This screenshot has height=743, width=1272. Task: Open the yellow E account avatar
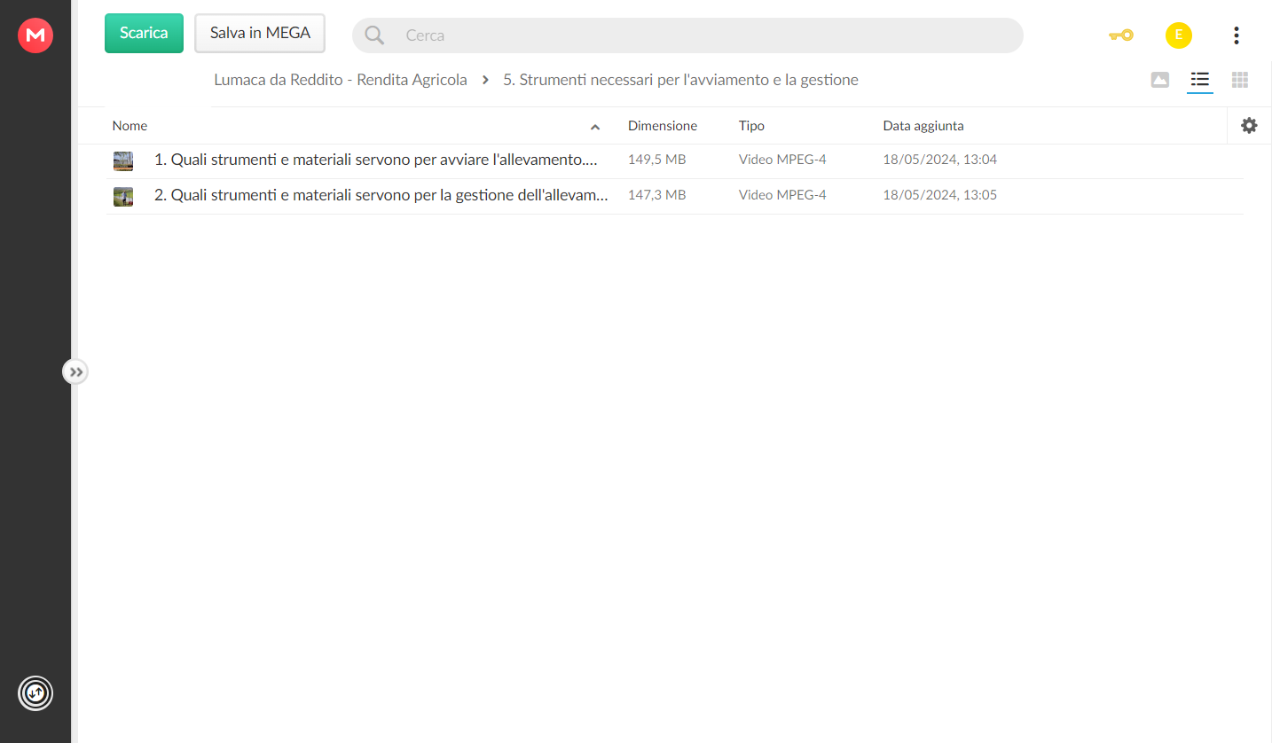pyautogui.click(x=1178, y=35)
